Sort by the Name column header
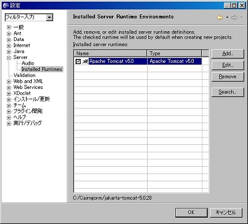This screenshot has width=248, height=224. tap(110, 53)
